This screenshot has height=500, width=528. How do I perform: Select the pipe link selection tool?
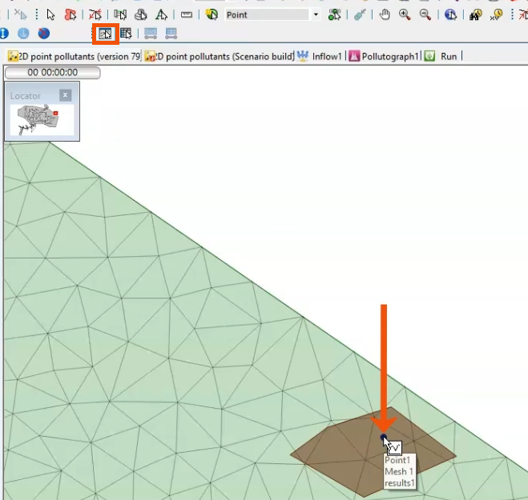tap(120, 14)
